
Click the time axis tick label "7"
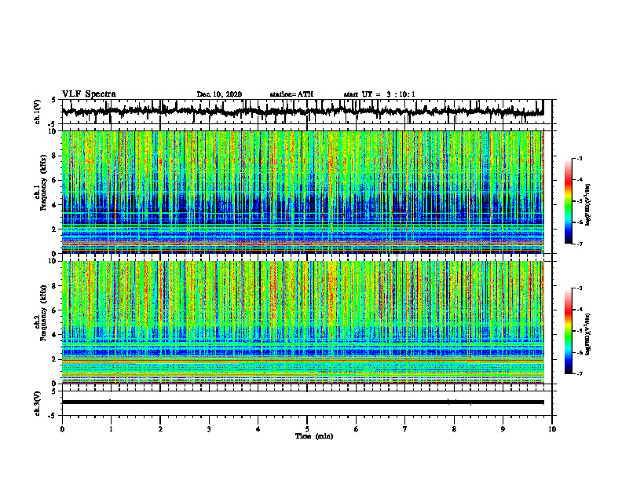[x=405, y=429]
